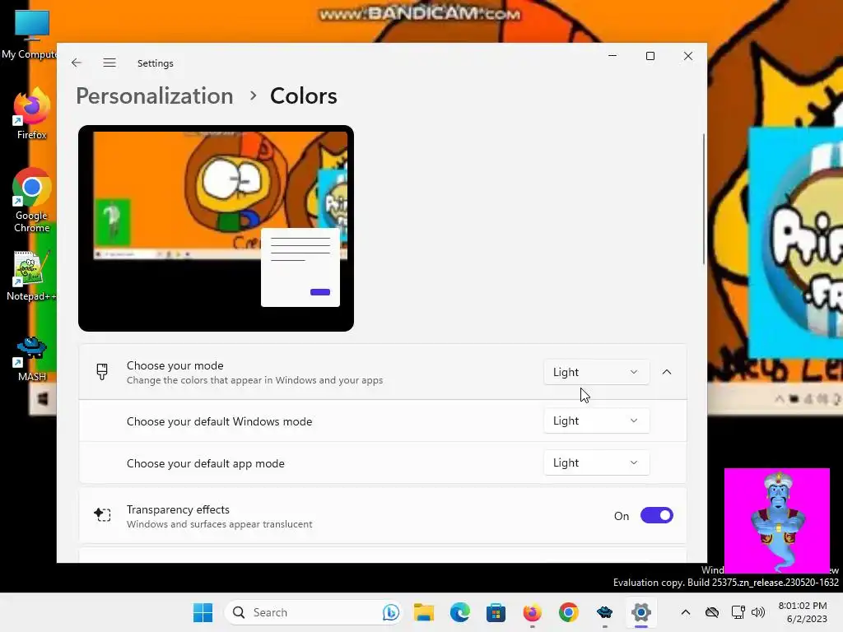Open the Settings hamburger navigation menu

(109, 63)
